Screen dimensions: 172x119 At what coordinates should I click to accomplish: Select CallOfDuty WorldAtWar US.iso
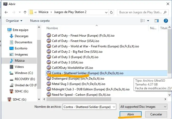pos(70,68)
